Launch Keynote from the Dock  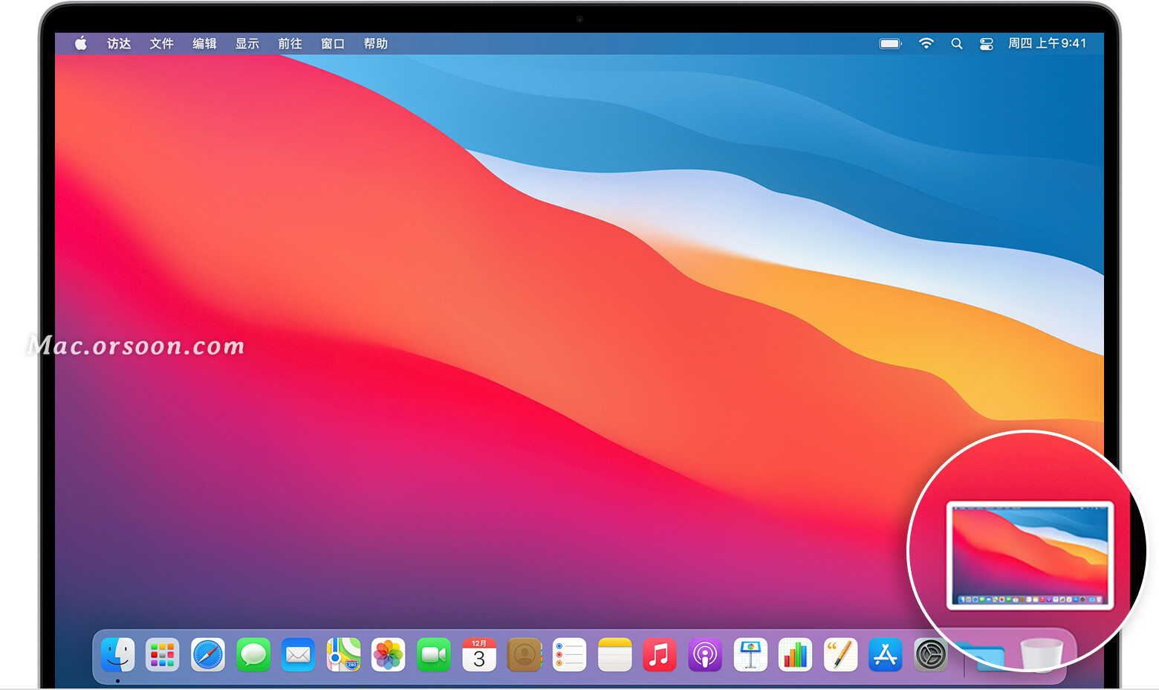point(750,655)
